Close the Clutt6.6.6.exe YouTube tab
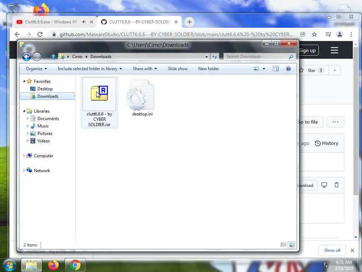The height and width of the screenshot is (272, 362). coord(92,22)
